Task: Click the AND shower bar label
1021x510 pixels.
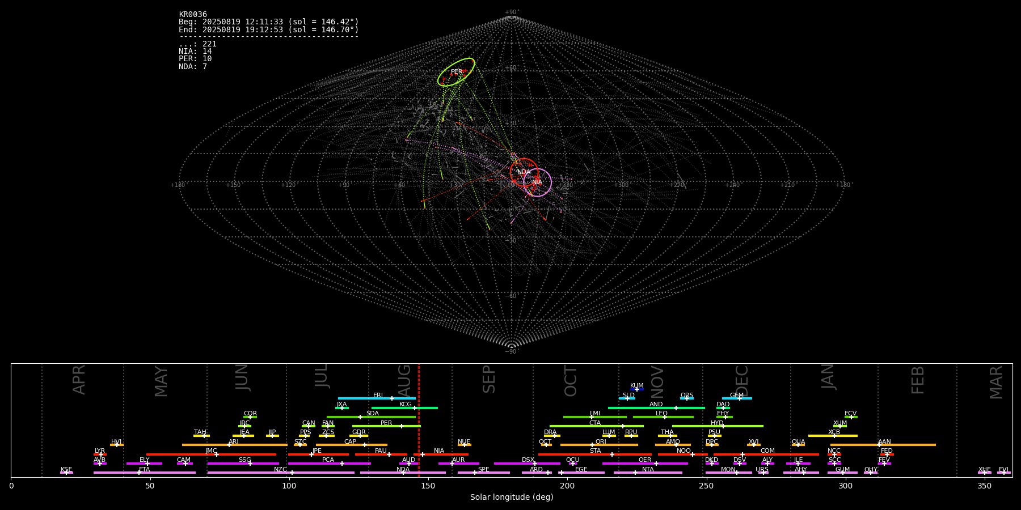Action: pos(656,405)
